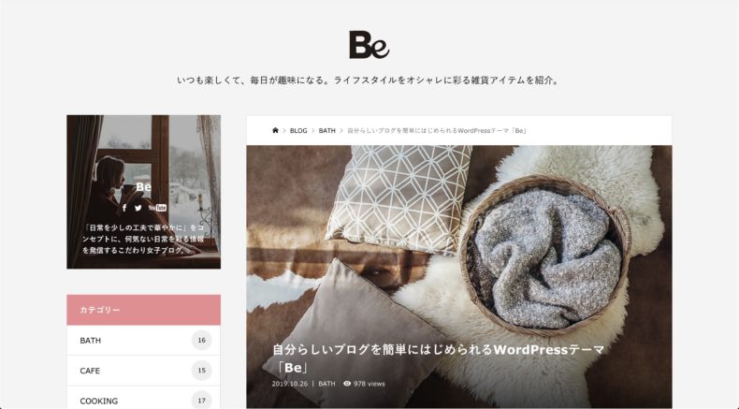Click the BATH post count badge 16

click(x=202, y=340)
